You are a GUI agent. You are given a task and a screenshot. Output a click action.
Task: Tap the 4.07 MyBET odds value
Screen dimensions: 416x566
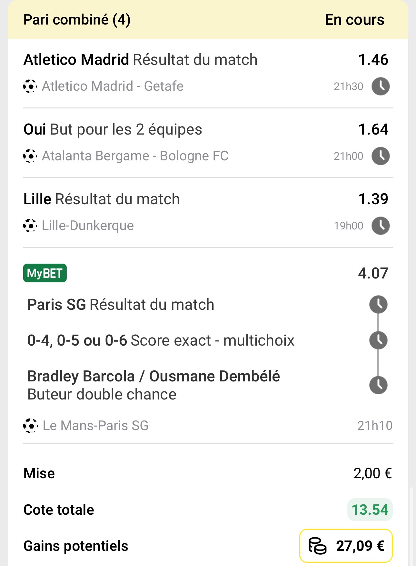[x=373, y=273]
